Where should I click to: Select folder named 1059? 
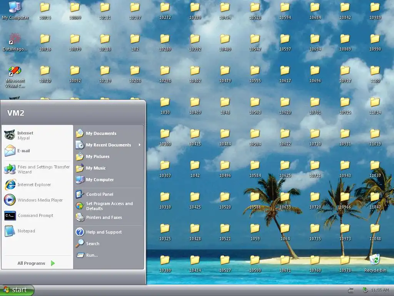coord(255,232)
